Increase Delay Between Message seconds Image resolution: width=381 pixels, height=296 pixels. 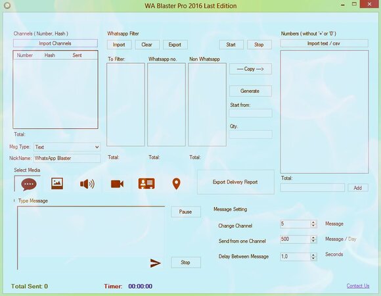pos(313,255)
